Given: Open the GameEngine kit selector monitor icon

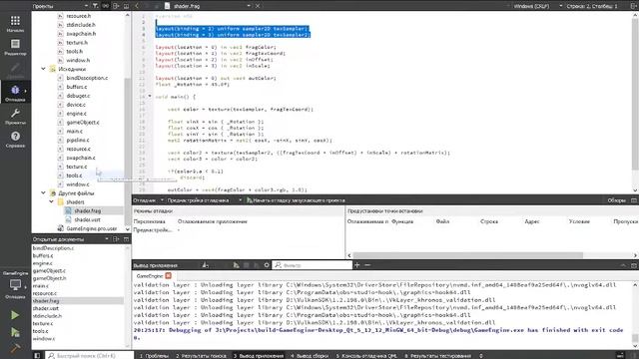Looking at the screenshot, I should 15,285.
